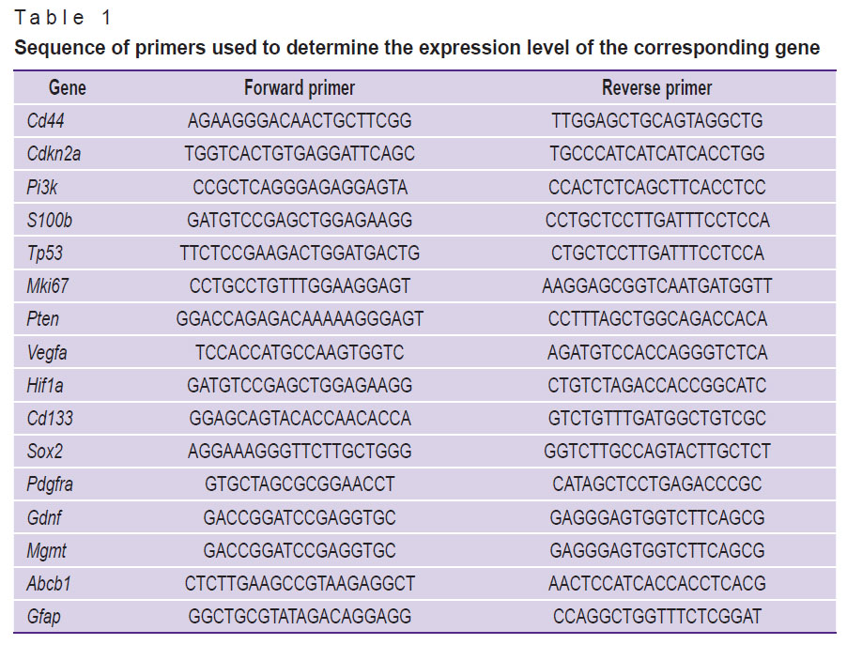Click the "Gene" column header
This screenshot has height=645, width=847.
(x=68, y=88)
